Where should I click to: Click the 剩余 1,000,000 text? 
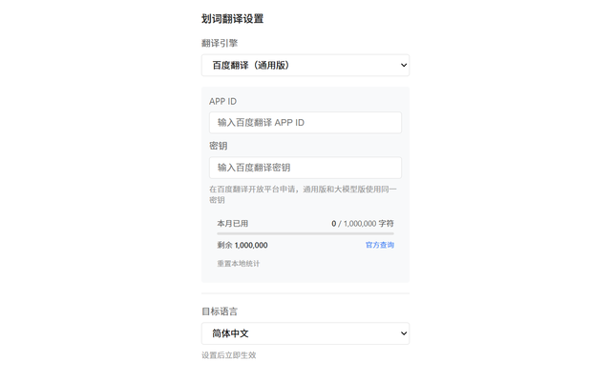coord(242,246)
